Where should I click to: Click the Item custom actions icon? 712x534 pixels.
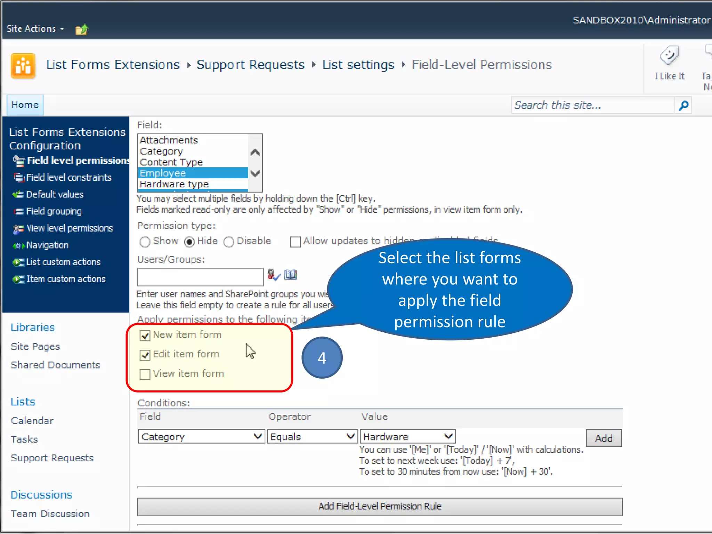pyautogui.click(x=18, y=279)
